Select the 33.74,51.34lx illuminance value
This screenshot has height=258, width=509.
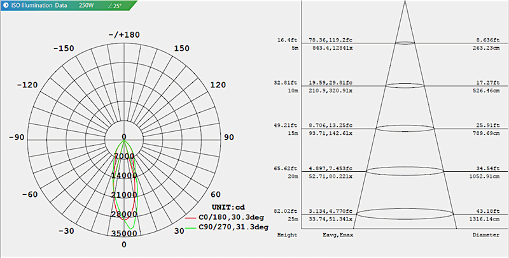click(x=330, y=219)
